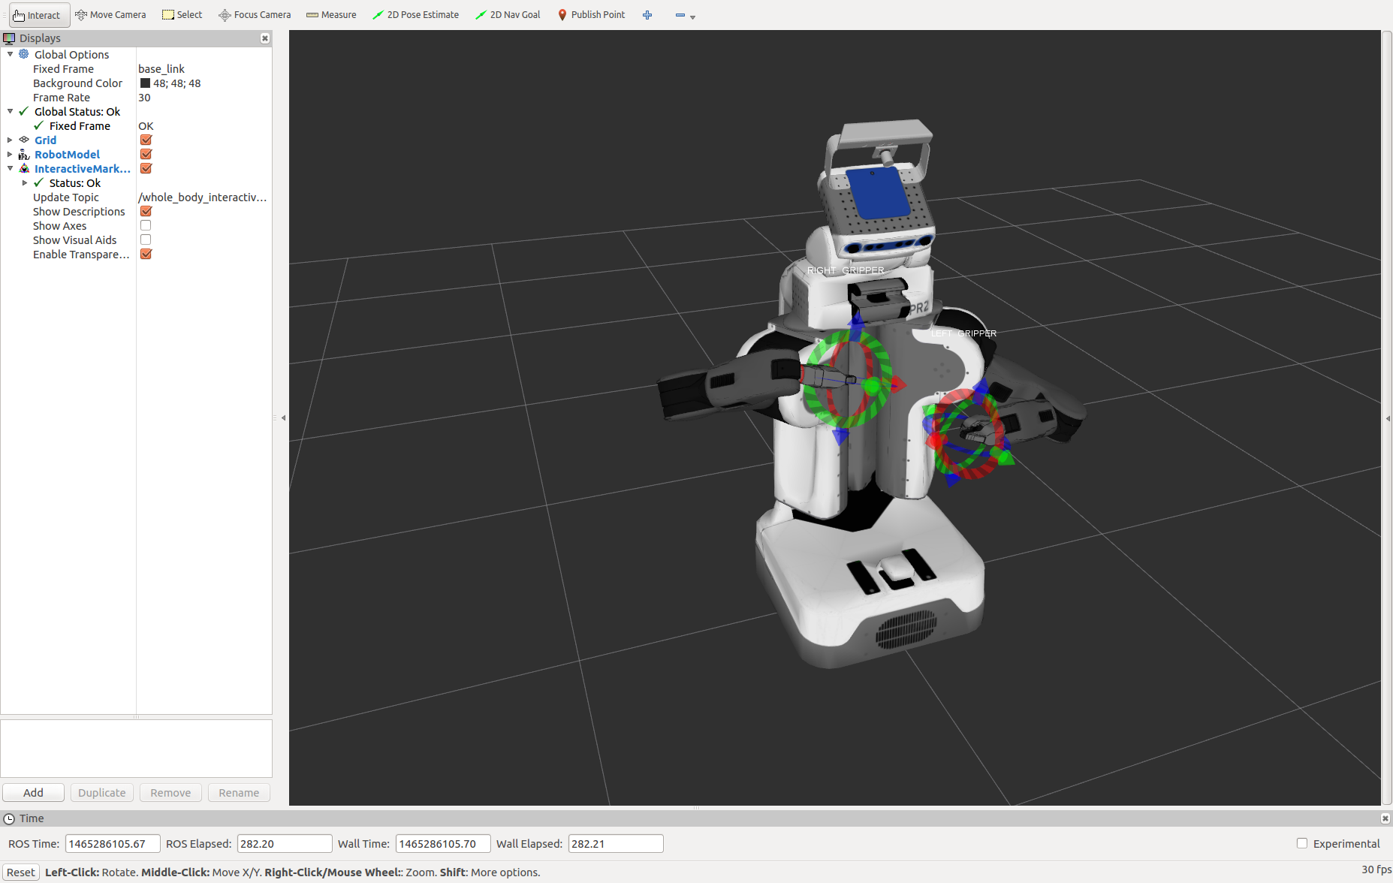Viewport: 1393px width, 883px height.
Task: Click the Add display button
Action: point(33,792)
